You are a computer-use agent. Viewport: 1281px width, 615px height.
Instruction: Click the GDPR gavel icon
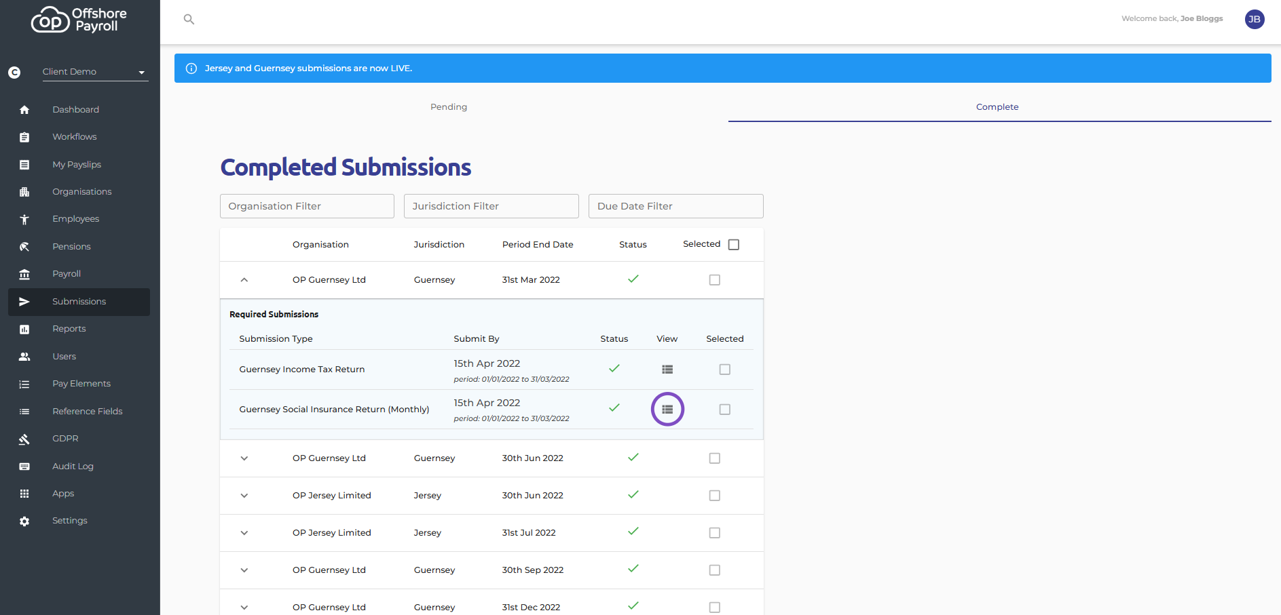coord(24,439)
